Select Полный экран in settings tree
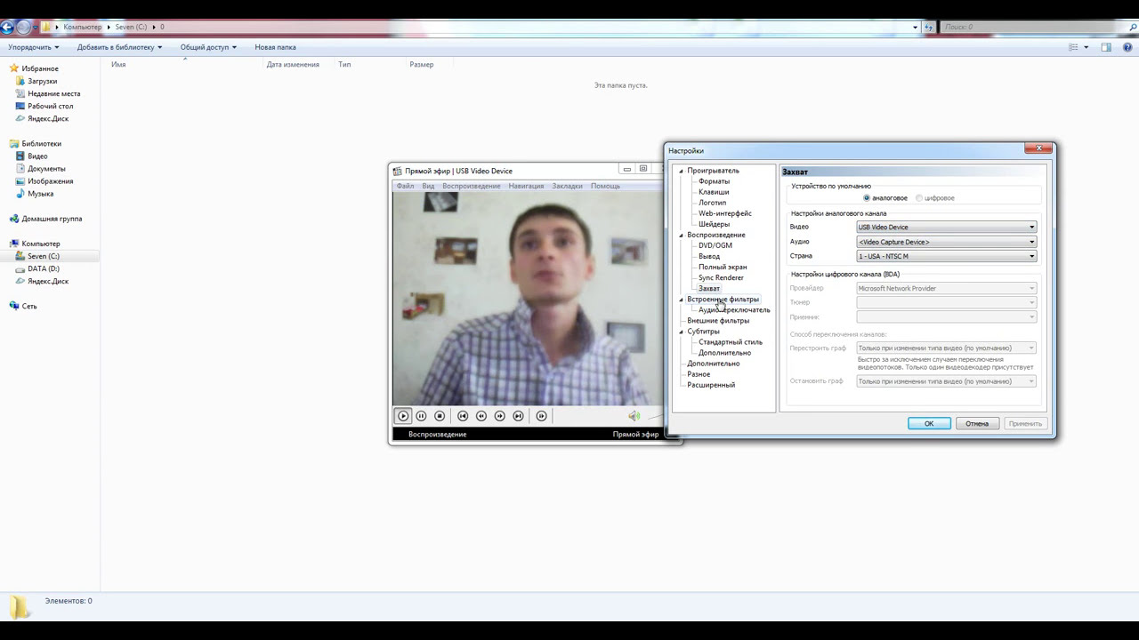1139x640 pixels. click(x=723, y=267)
